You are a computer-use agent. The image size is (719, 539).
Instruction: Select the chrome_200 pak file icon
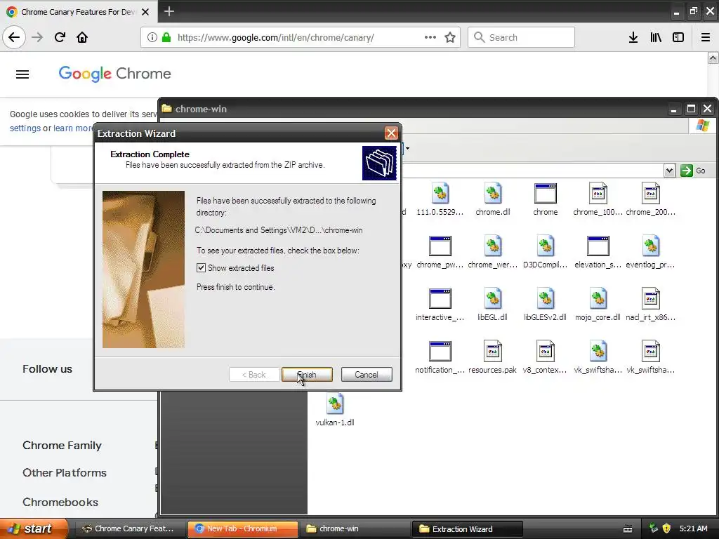[651, 194]
